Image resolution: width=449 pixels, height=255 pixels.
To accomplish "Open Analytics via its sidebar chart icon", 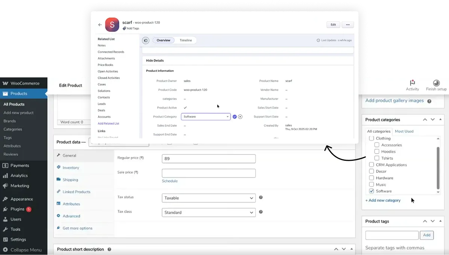I will [x=6, y=175].
